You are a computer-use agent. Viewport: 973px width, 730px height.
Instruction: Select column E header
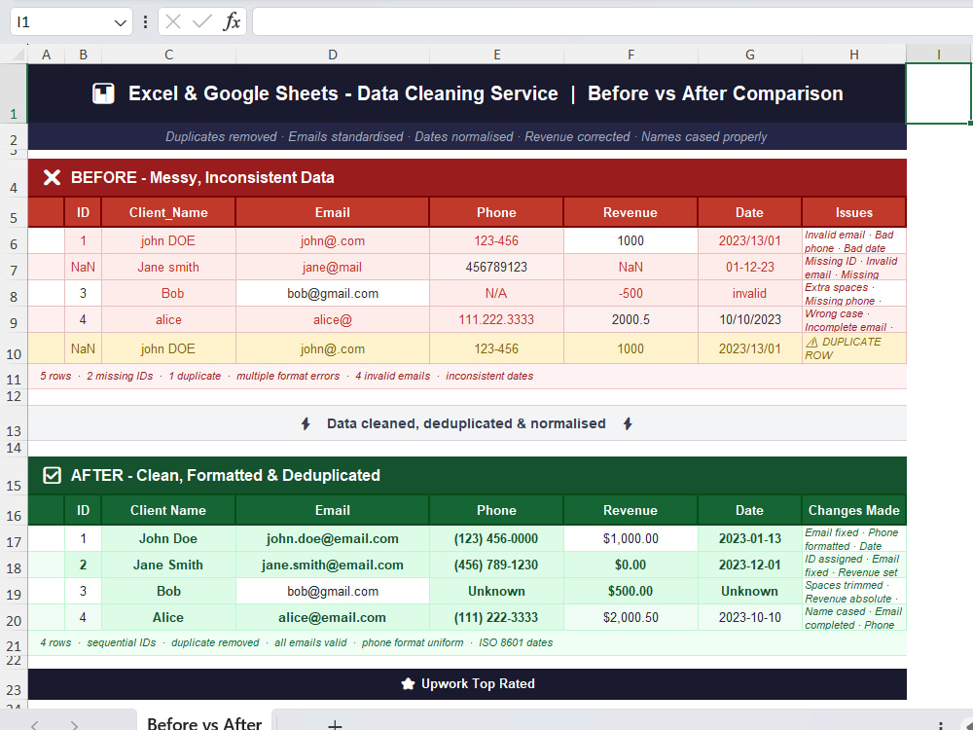pos(496,55)
